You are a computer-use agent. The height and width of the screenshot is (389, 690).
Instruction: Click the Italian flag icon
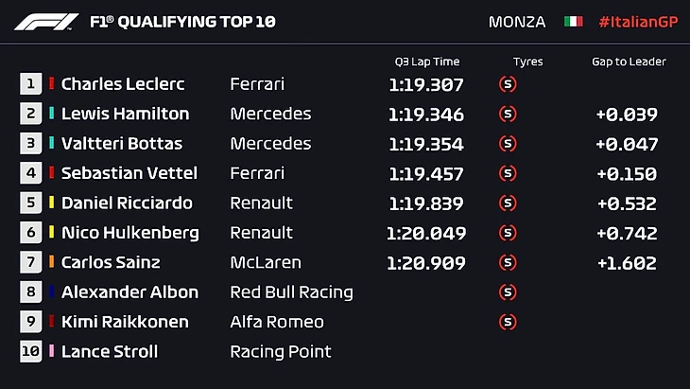[573, 21]
